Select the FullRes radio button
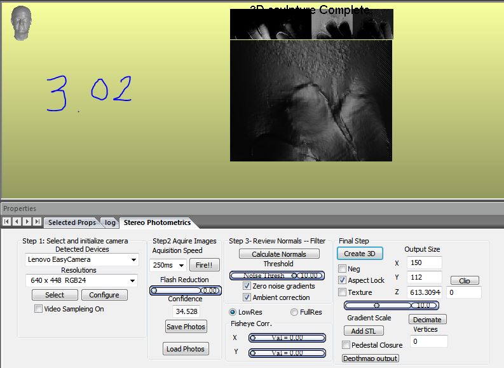This screenshot has width=504, height=368. tap(294, 312)
